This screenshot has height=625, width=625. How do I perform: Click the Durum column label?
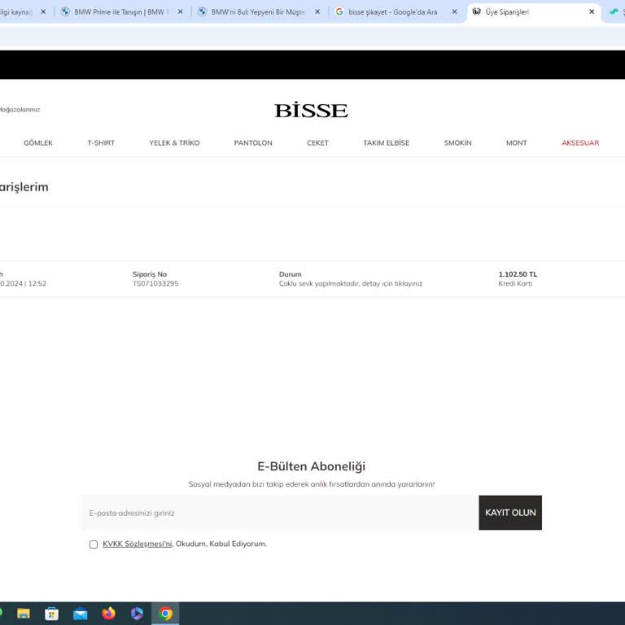coord(291,274)
